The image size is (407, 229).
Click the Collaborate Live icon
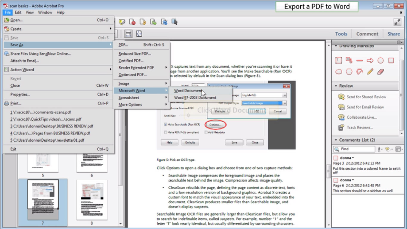[x=341, y=117]
